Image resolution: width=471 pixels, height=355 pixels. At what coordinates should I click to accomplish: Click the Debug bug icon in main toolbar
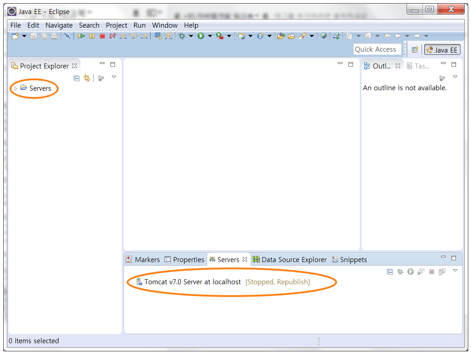coord(182,36)
